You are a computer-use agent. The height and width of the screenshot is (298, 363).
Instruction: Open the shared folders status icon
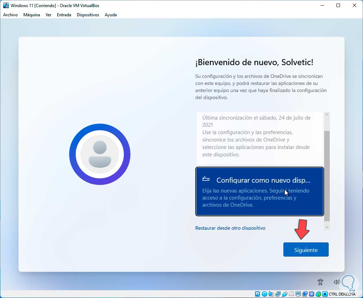click(292, 294)
